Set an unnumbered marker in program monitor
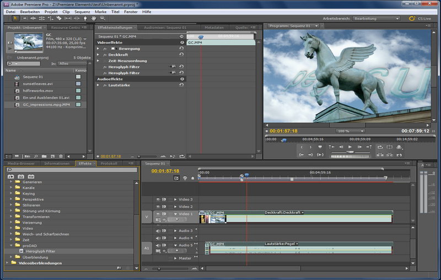This screenshot has width=441, height=280. [320, 147]
